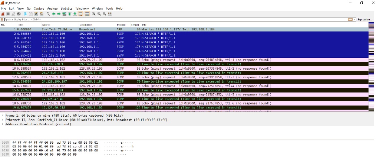Click the find packet magnifier icon

(48, 14)
